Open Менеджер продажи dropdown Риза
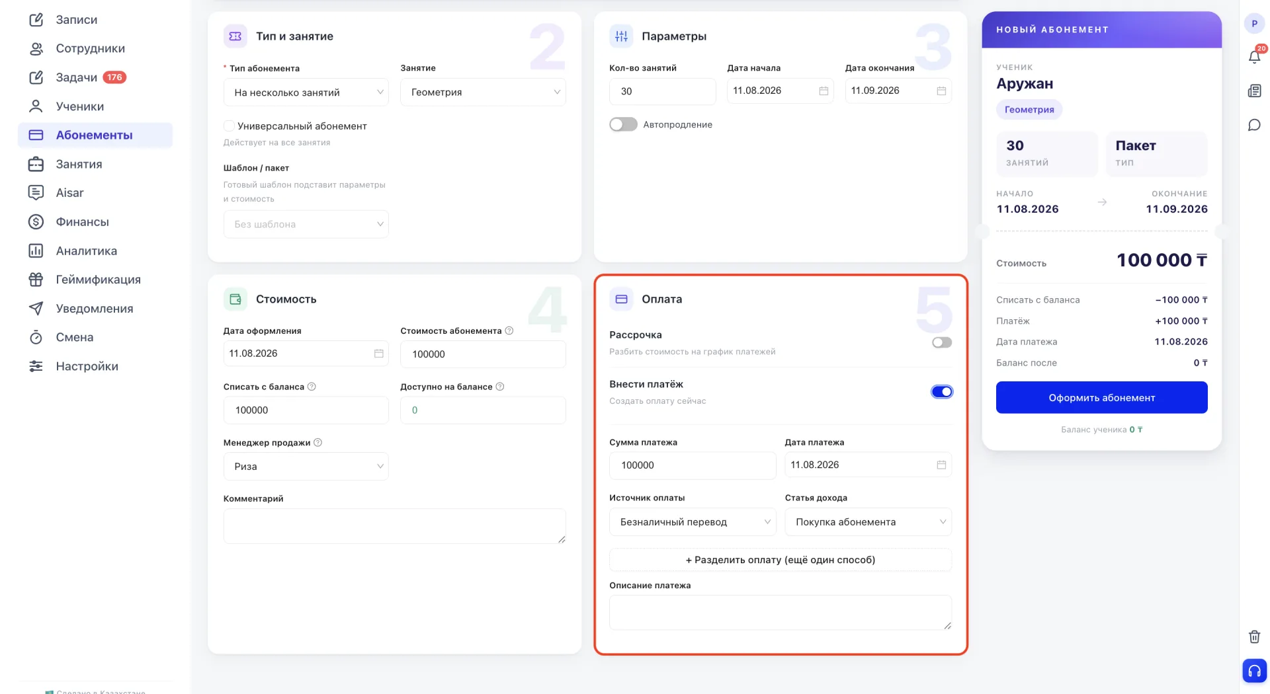This screenshot has height=694, width=1270. point(306,467)
